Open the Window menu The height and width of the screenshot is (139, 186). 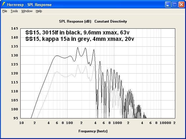click(27, 11)
